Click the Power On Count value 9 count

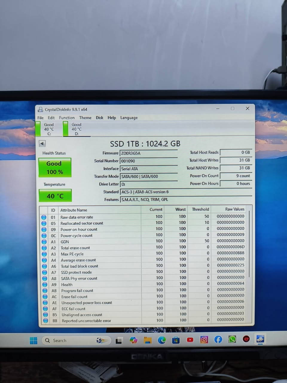click(x=236, y=176)
